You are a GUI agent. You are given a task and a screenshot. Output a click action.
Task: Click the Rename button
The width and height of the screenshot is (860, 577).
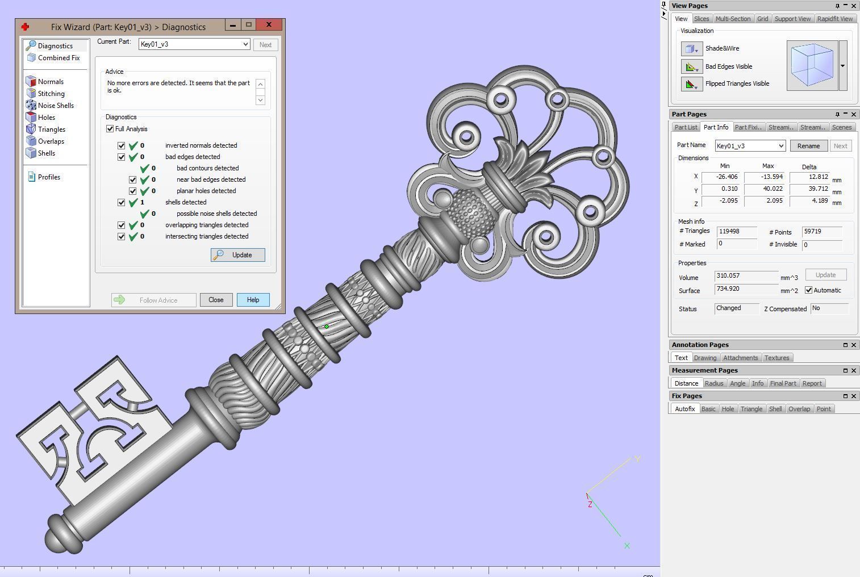808,146
